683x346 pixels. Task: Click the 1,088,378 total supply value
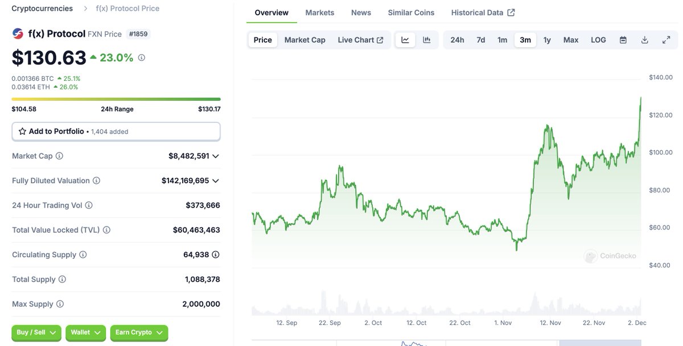coord(202,279)
